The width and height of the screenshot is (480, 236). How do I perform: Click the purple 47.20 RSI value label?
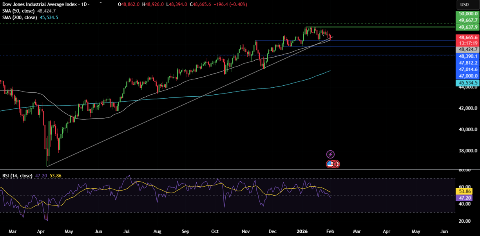464,198
